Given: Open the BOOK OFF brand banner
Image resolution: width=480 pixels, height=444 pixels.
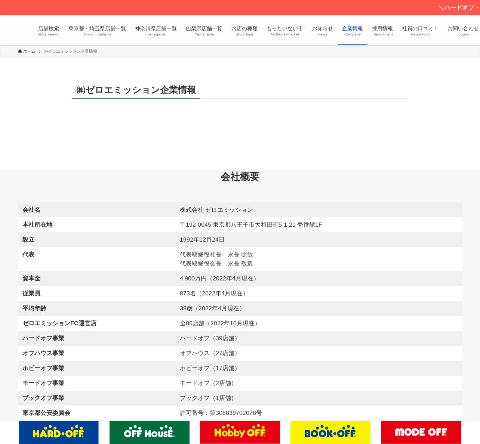Looking at the screenshot, I should pos(330,432).
